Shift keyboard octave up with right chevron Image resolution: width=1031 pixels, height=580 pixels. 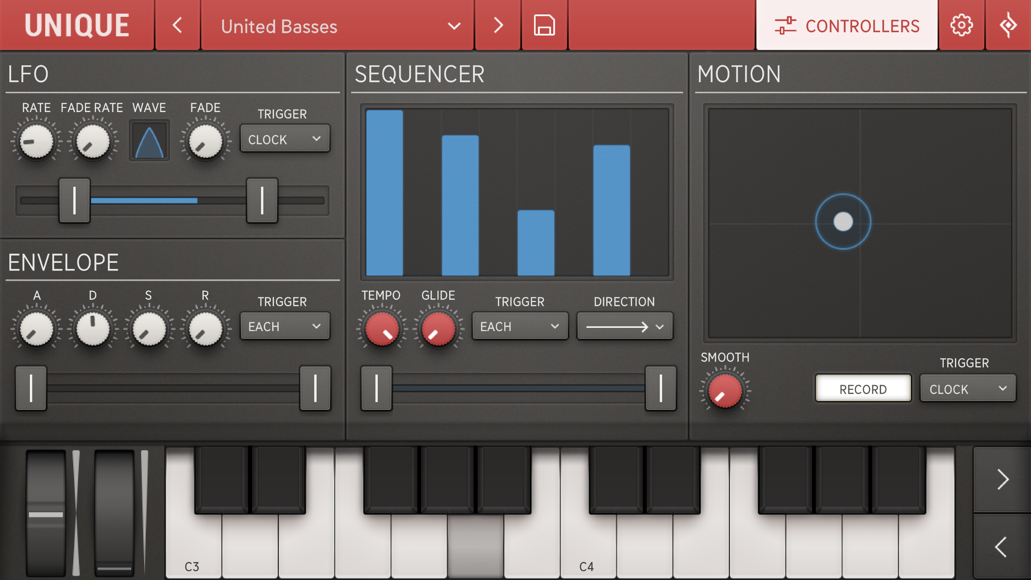click(1002, 480)
